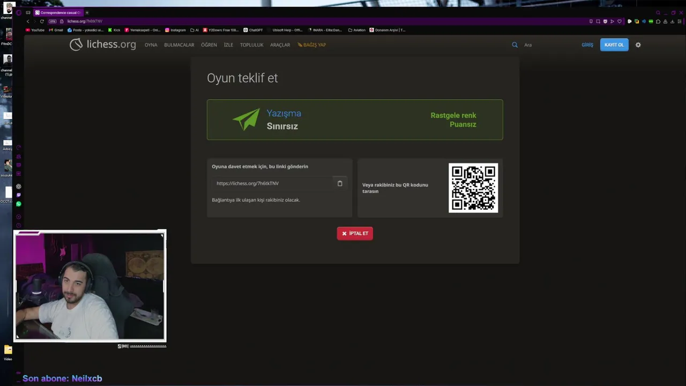Open the Twitch sidebar icon

18,195
